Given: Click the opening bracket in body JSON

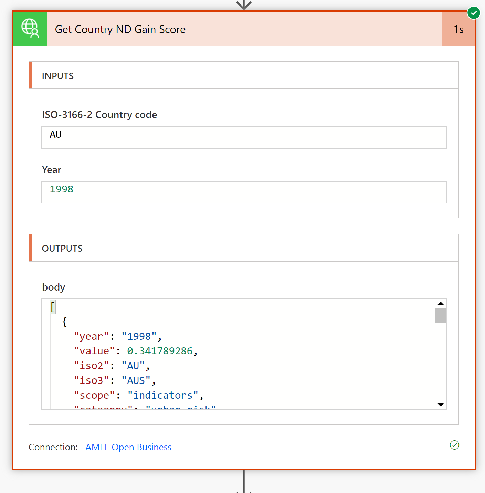Looking at the screenshot, I should (x=53, y=307).
